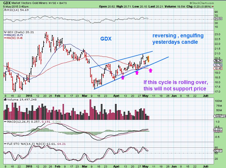The height and width of the screenshot is (168, 226).
Task: Click the 'Volume 19,497,248' panel label
Action: click(22, 99)
